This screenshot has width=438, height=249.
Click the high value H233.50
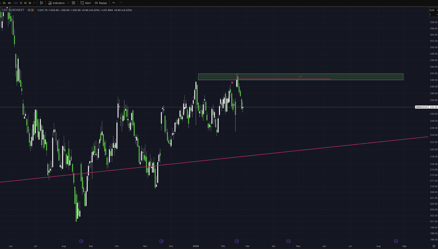pos(53,10)
